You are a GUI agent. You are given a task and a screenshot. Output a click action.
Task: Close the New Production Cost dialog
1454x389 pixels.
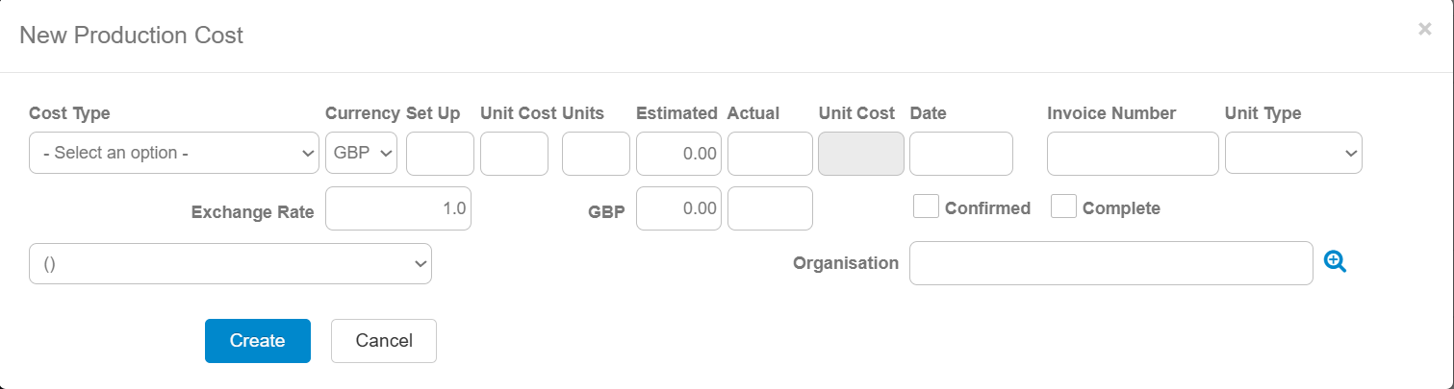pyautogui.click(x=1424, y=30)
